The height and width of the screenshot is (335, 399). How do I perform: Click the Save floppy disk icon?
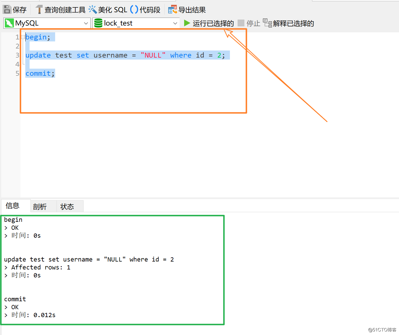pos(7,10)
